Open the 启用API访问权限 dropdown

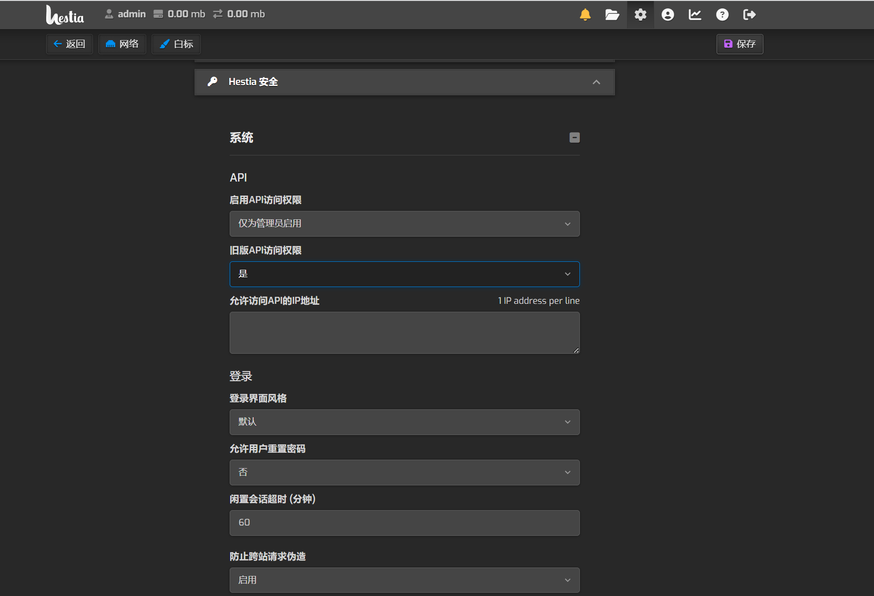pyautogui.click(x=404, y=224)
